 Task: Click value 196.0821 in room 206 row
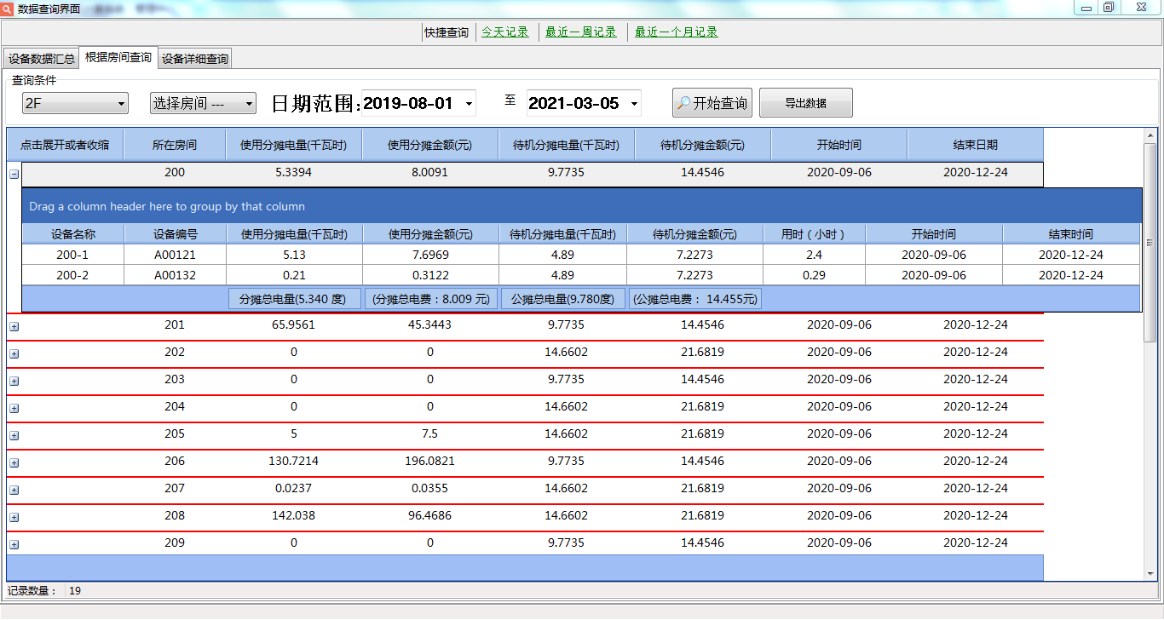point(430,461)
